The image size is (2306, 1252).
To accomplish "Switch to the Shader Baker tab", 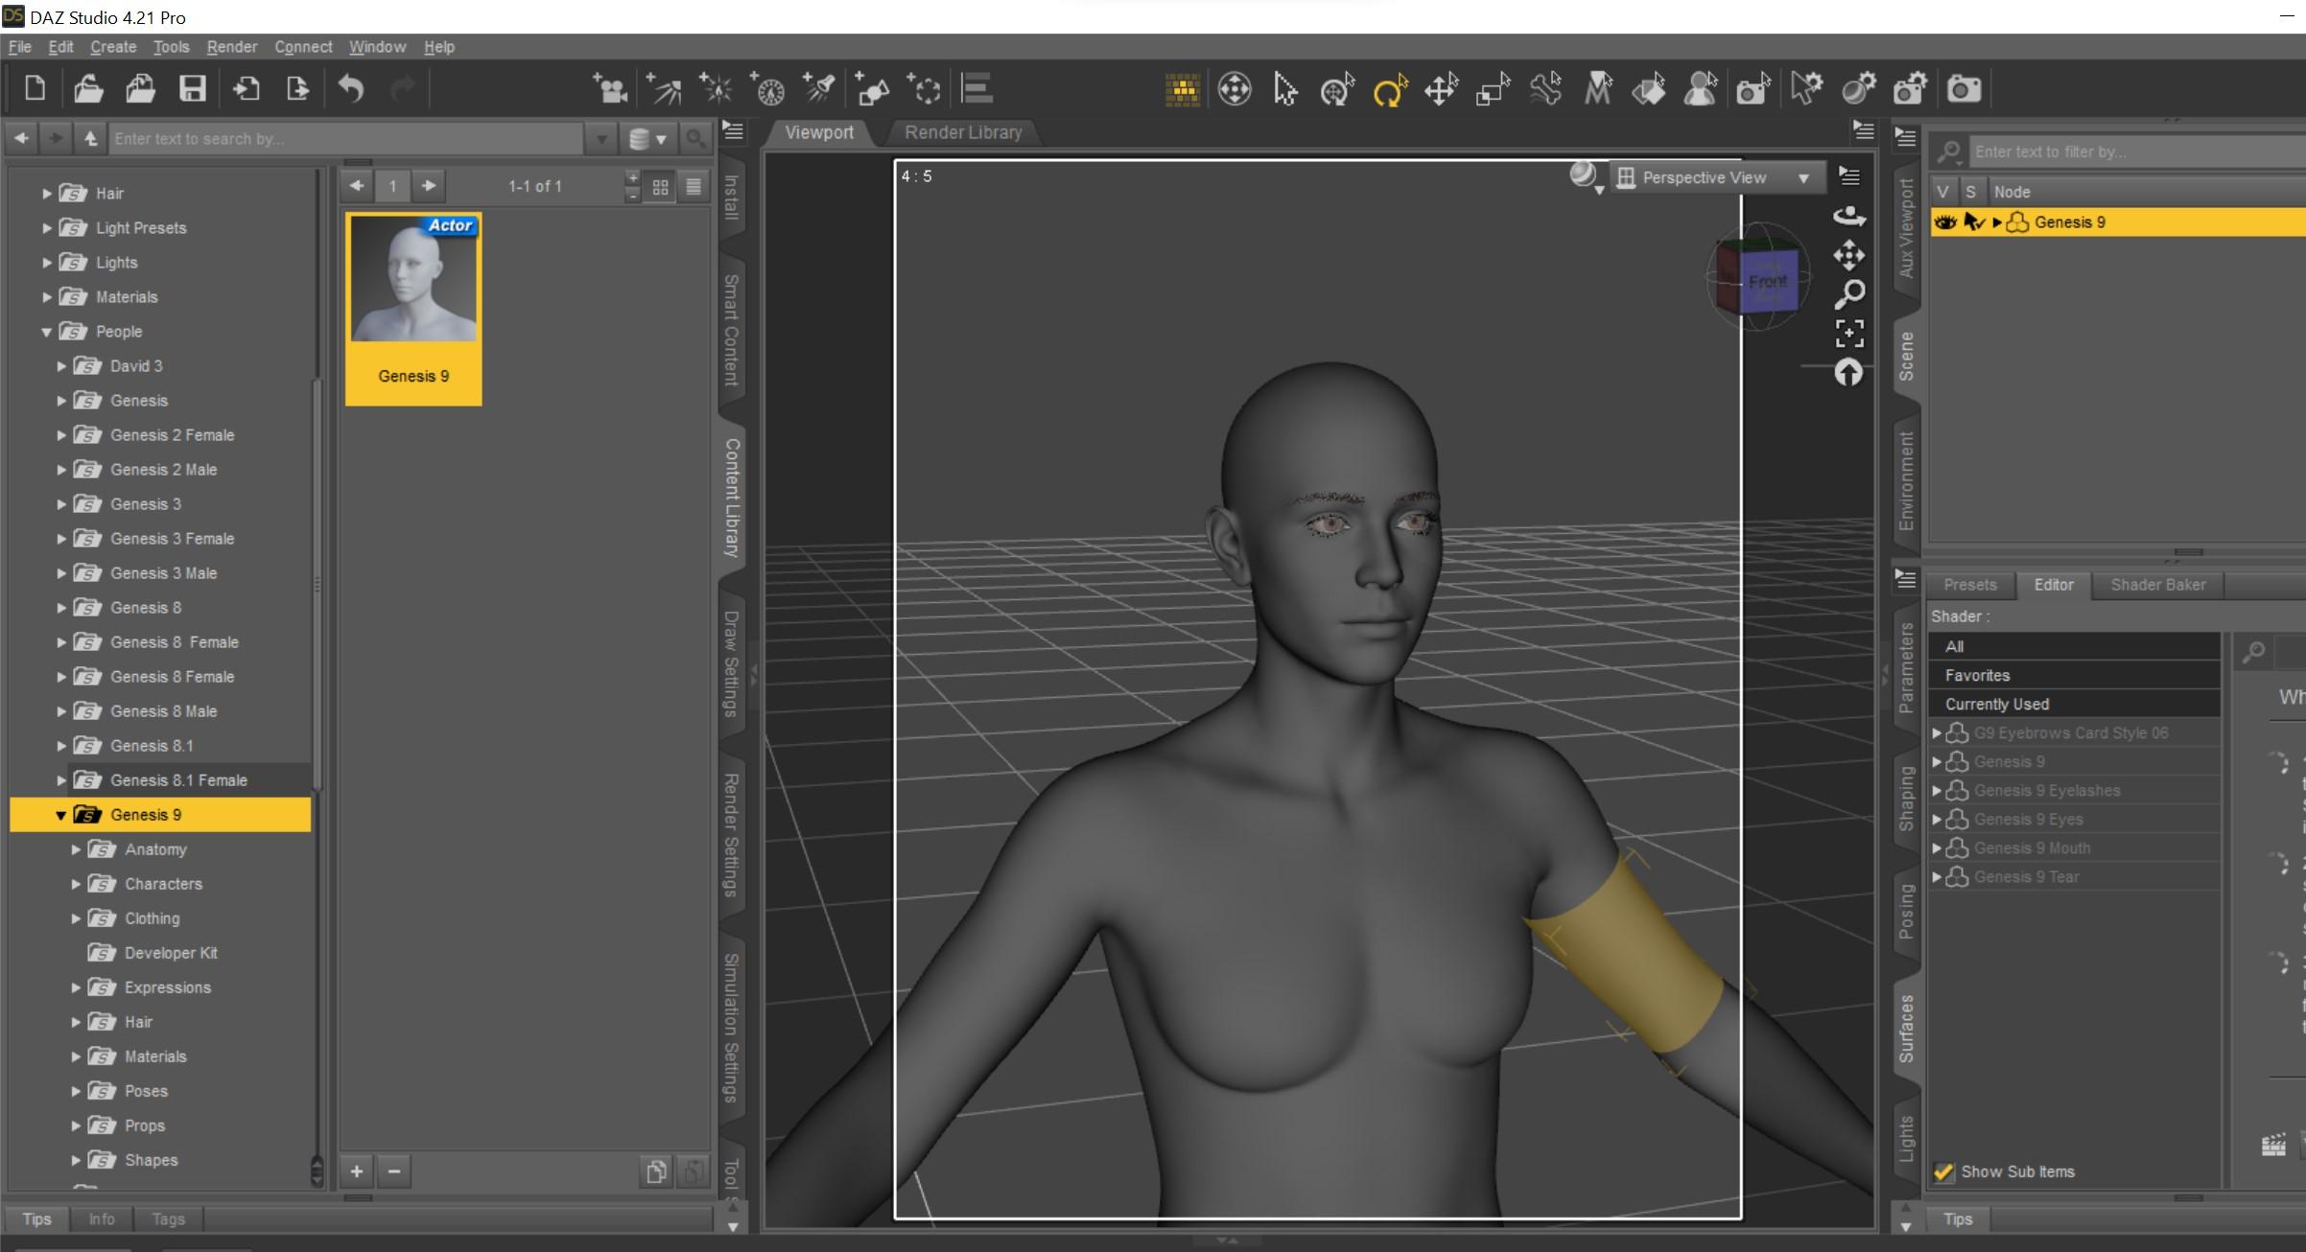I will point(2157,585).
